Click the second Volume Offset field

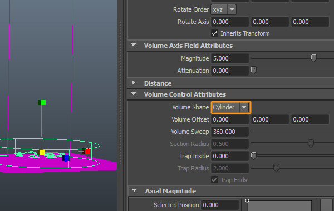[x=270, y=119]
